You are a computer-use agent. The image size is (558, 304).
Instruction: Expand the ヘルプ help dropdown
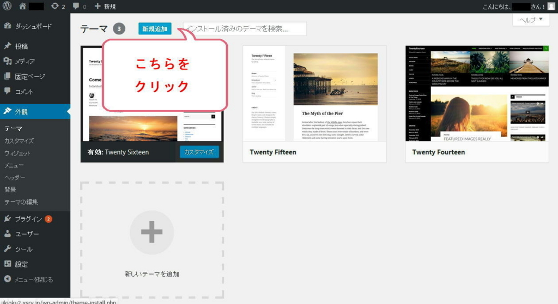click(531, 20)
